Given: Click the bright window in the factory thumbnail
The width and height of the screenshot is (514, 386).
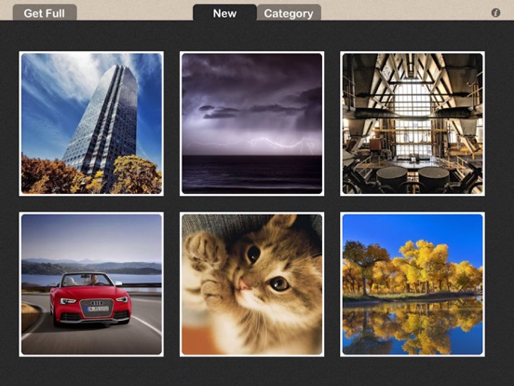Looking at the screenshot, I should (x=413, y=119).
